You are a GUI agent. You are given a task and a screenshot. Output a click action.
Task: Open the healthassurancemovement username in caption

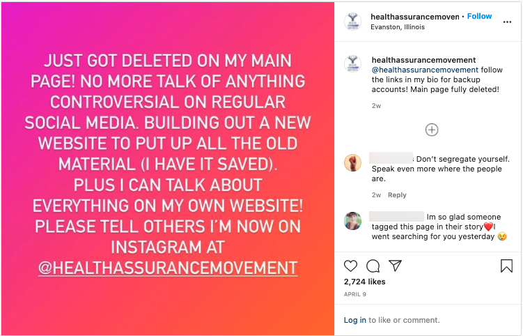(423, 60)
